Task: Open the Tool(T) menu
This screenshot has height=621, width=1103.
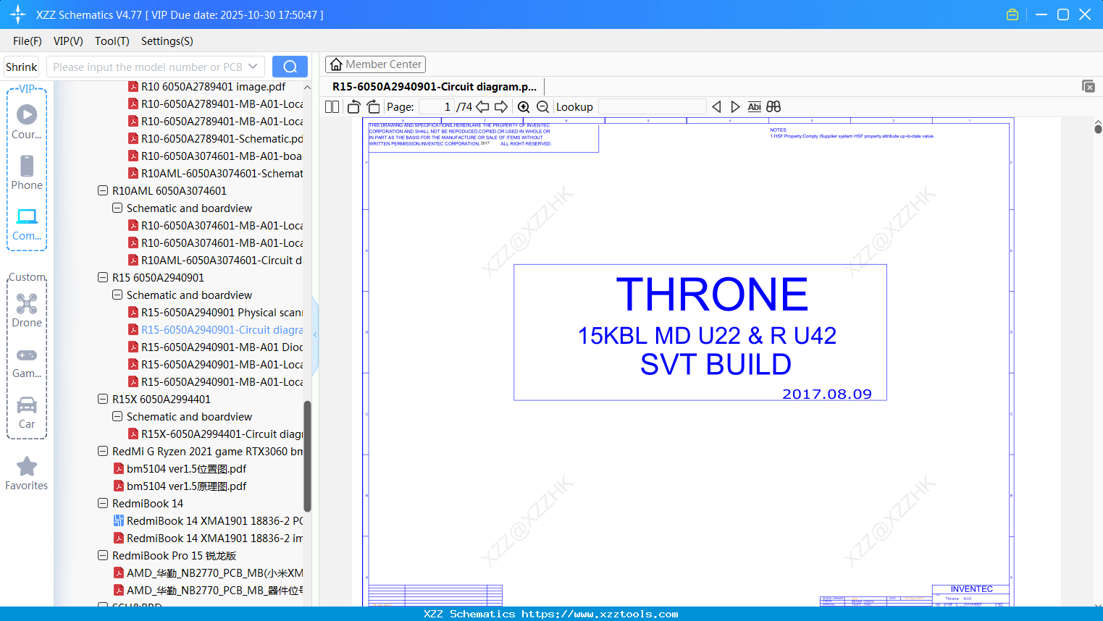Action: (112, 41)
